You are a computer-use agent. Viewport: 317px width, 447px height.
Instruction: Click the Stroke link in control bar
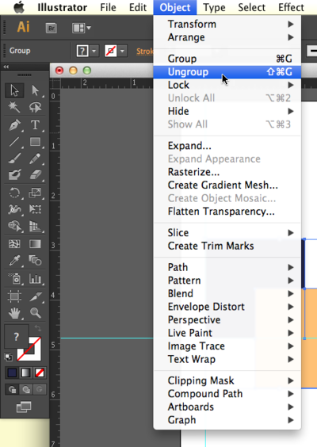pos(144,52)
